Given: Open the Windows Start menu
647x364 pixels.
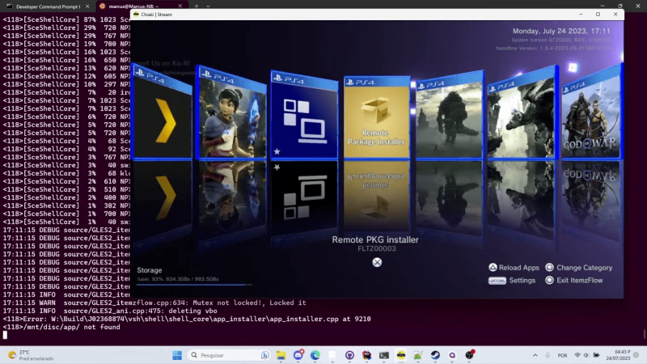Looking at the screenshot, I should (x=177, y=355).
